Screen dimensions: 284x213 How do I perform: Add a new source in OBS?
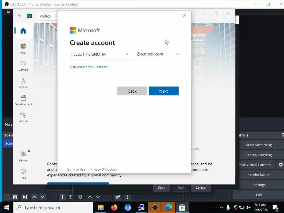point(62,197)
